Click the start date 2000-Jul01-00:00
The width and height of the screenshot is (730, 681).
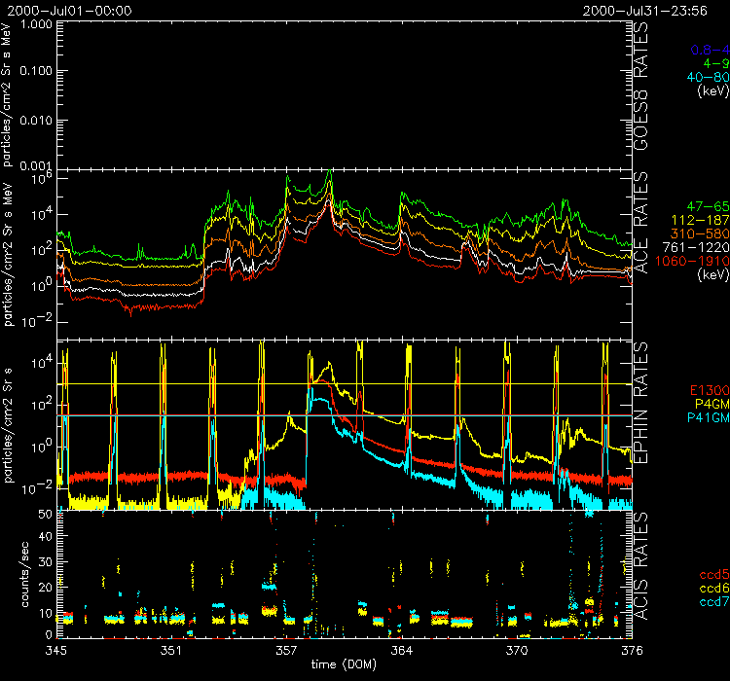pyautogui.click(x=66, y=11)
